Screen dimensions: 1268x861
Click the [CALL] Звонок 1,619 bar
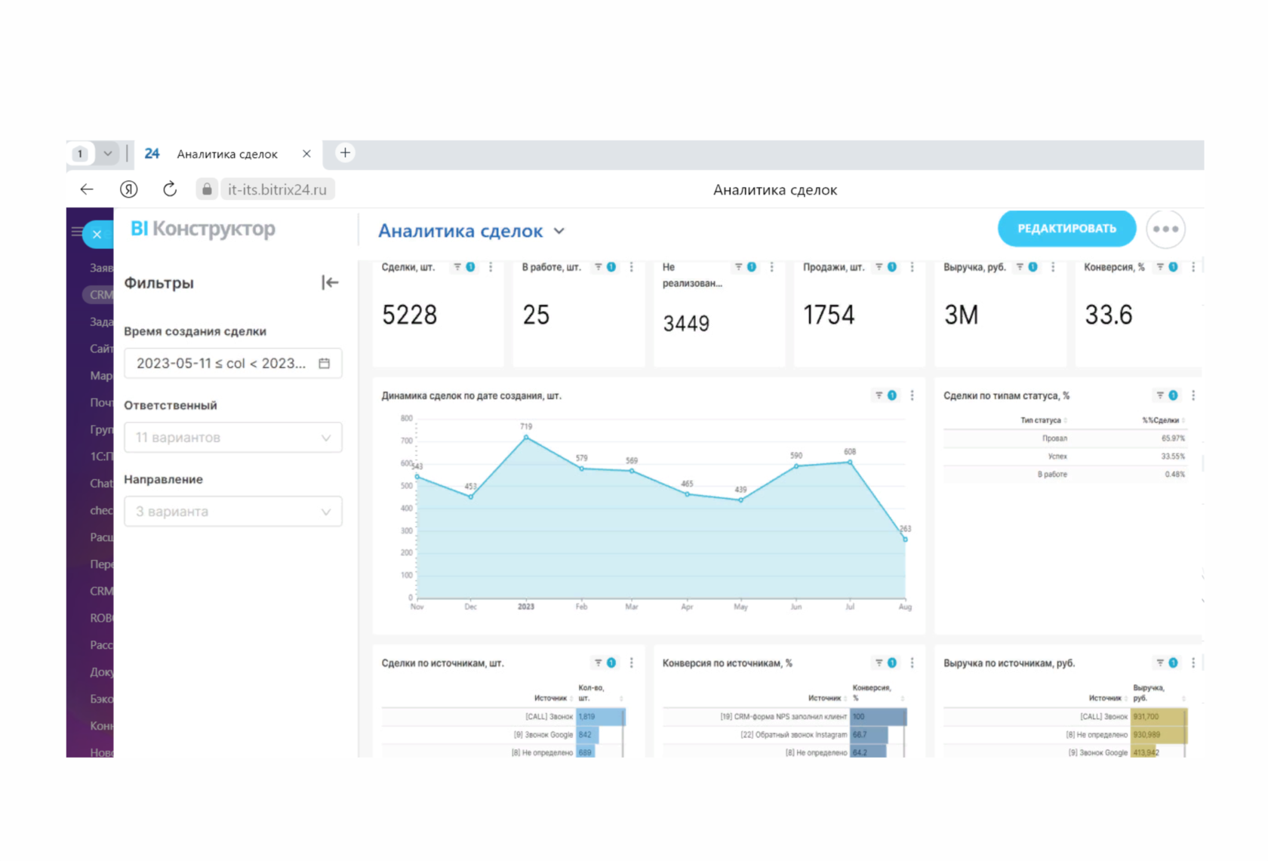coord(601,717)
